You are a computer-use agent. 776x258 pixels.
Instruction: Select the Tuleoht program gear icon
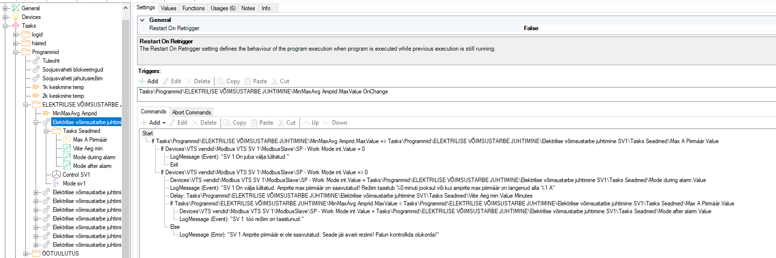[36, 61]
